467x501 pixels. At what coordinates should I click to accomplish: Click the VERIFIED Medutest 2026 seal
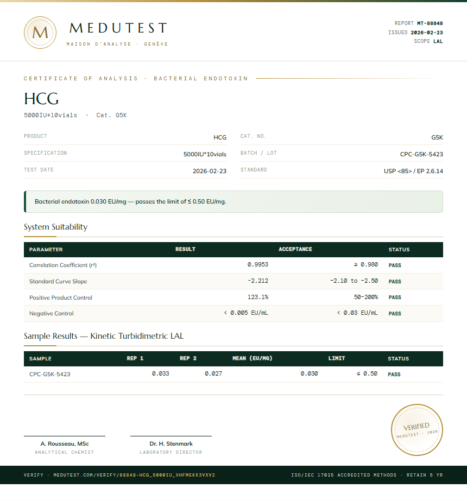[417, 430]
